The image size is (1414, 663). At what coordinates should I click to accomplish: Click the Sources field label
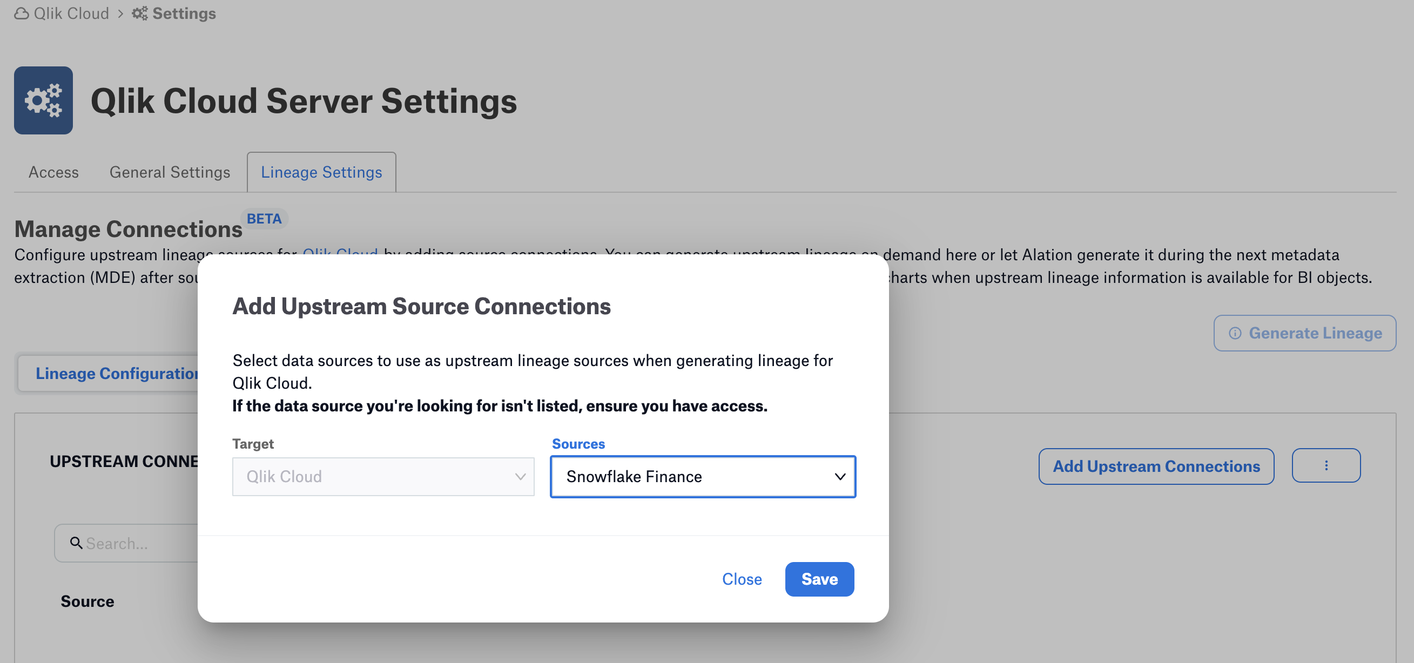click(x=578, y=443)
